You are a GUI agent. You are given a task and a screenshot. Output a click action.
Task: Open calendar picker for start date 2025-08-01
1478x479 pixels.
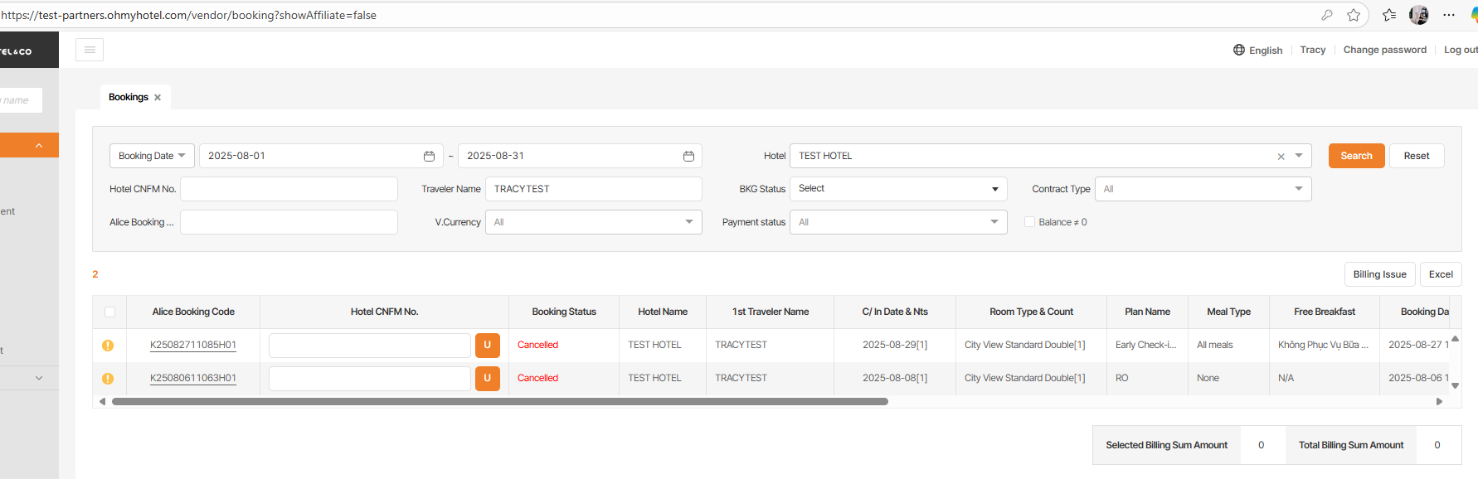click(429, 156)
